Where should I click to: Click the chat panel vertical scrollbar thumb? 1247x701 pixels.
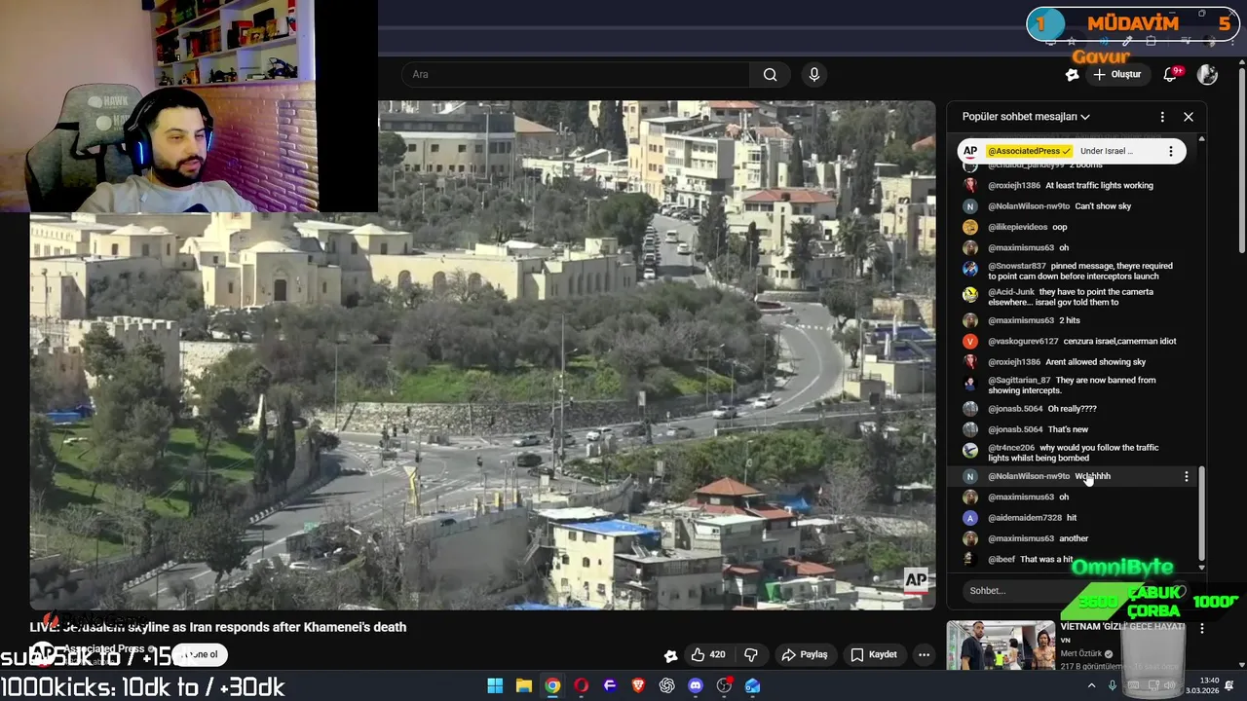click(x=1202, y=514)
